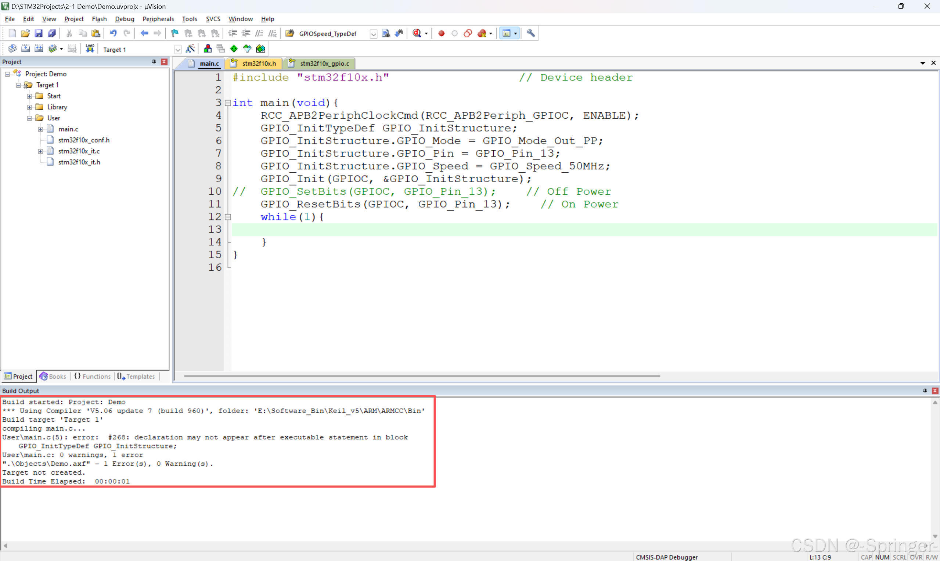Screen dimensions: 940x561
Task: Open Options for Target magic wand
Action: click(x=190, y=49)
